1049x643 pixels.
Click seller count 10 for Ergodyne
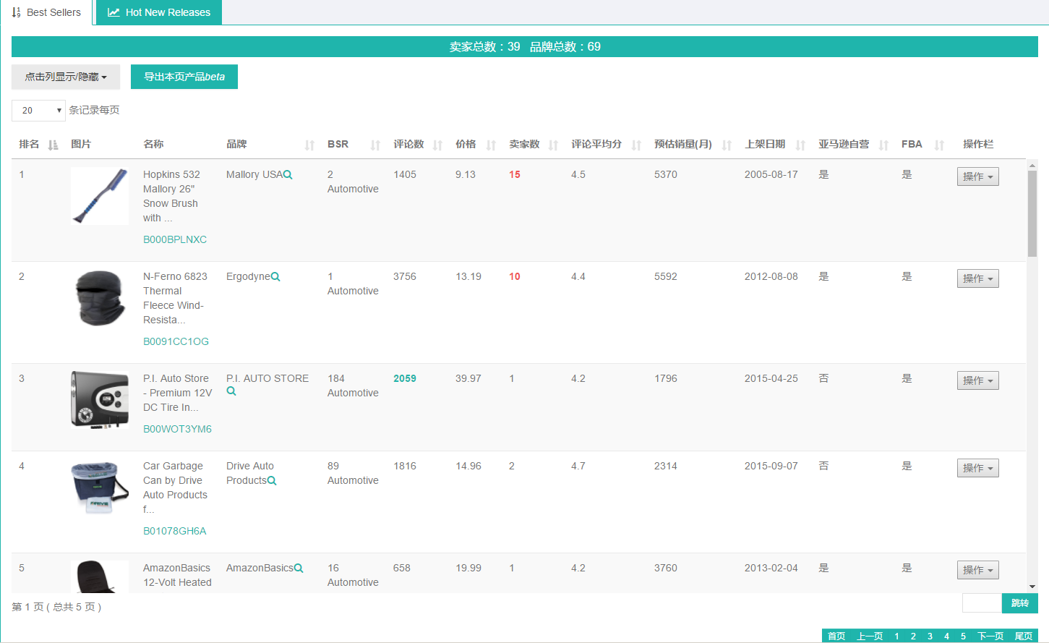pos(515,276)
